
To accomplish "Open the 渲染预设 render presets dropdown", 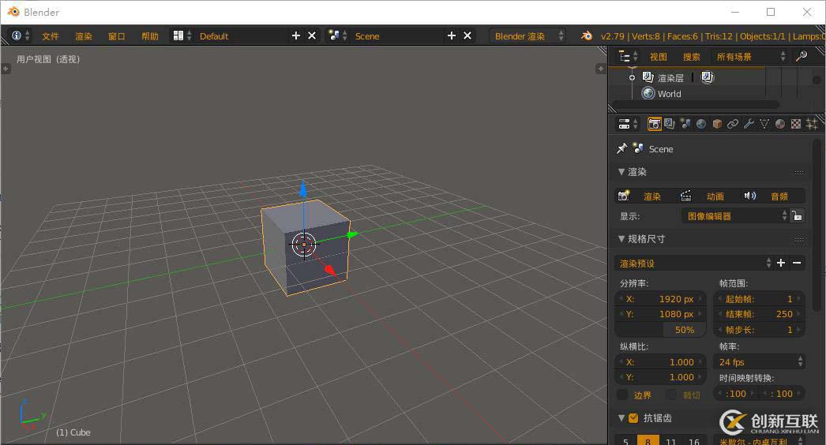I will pyautogui.click(x=693, y=263).
